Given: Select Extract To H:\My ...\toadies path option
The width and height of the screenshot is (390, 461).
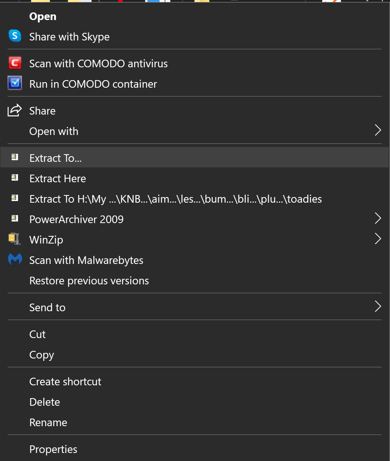Looking at the screenshot, I should (175, 199).
